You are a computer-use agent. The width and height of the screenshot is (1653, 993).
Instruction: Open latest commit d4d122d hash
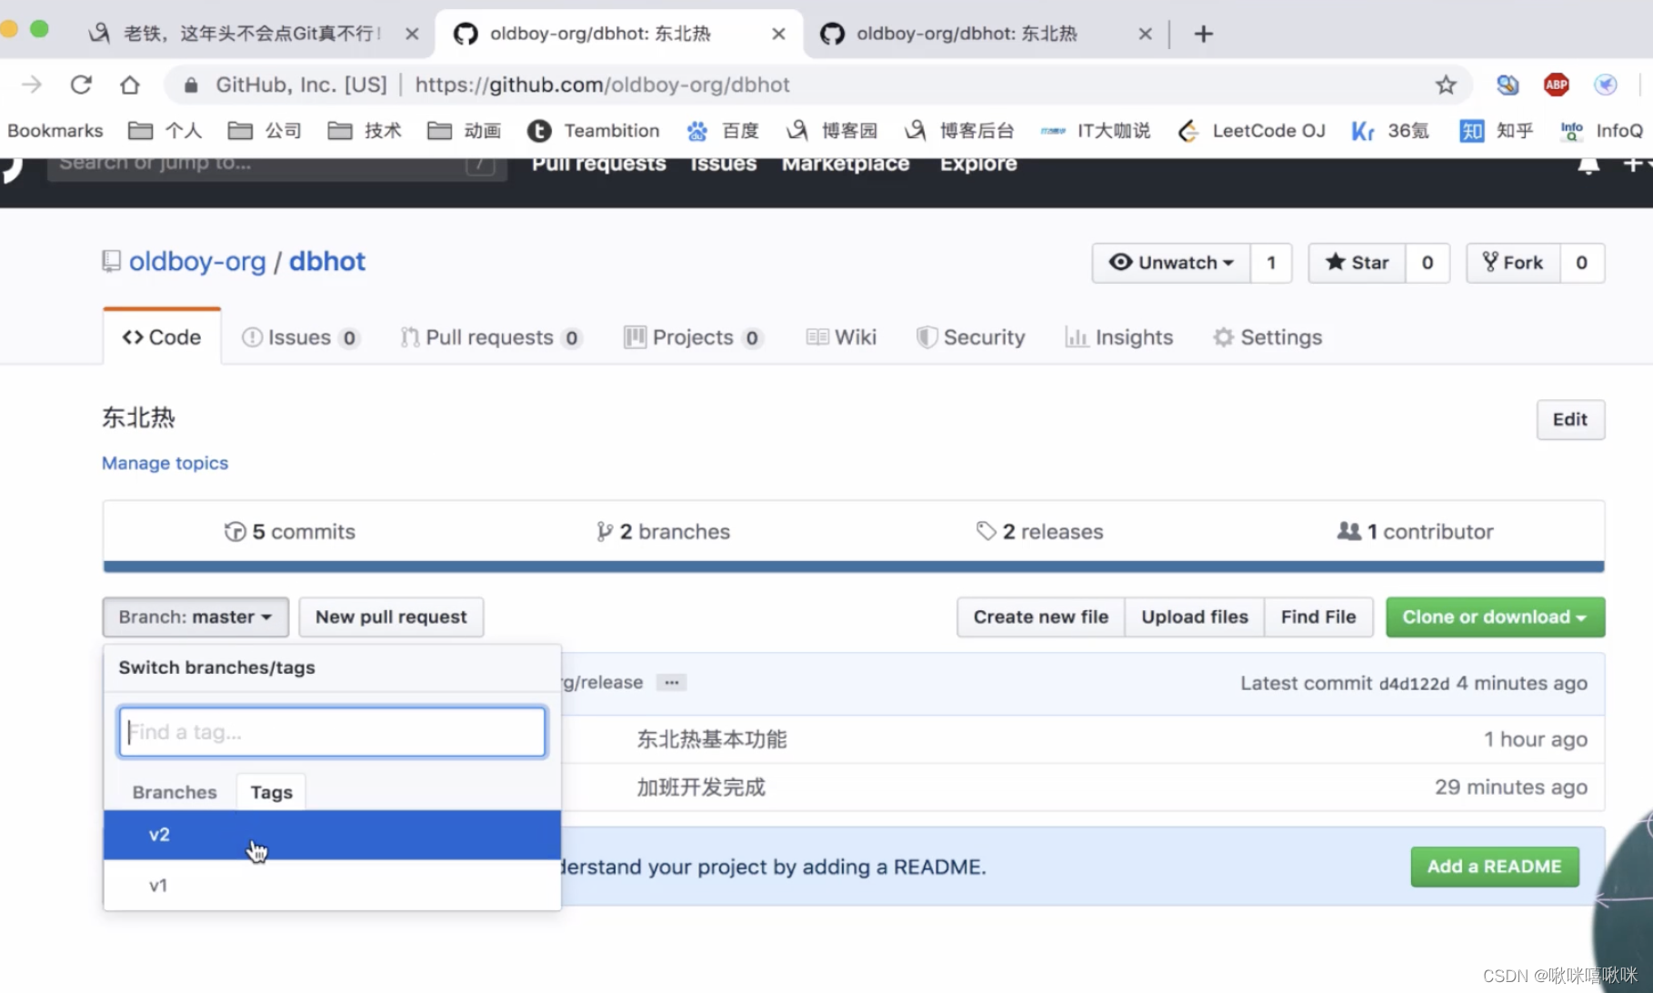pos(1414,684)
